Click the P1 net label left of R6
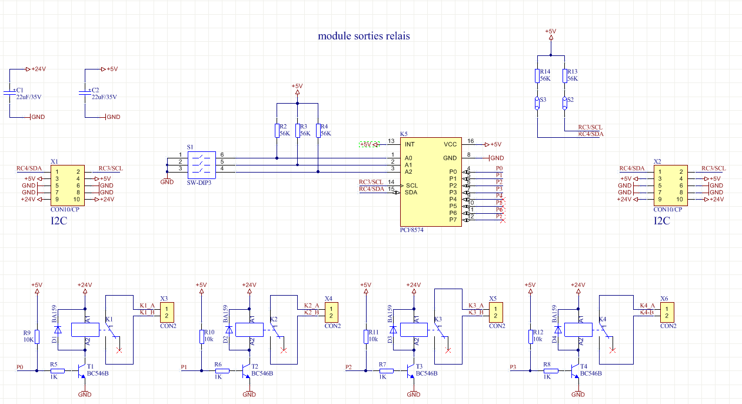The height and width of the screenshot is (404, 742). coord(184,367)
